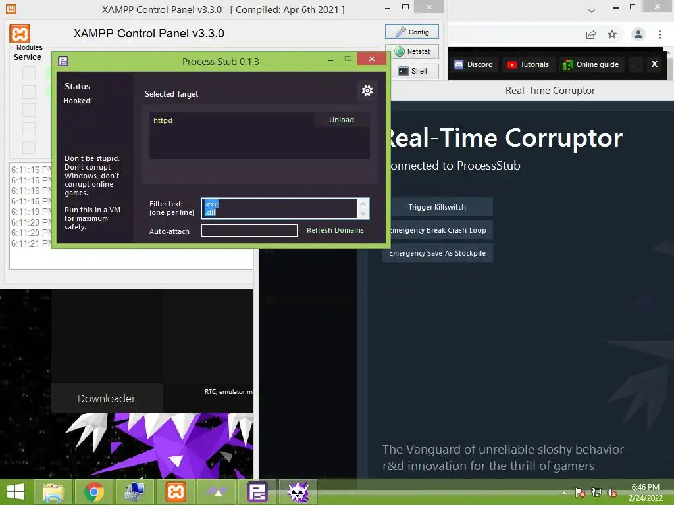The image size is (674, 505).
Task: Open the Windows Start button
Action: [x=16, y=492]
